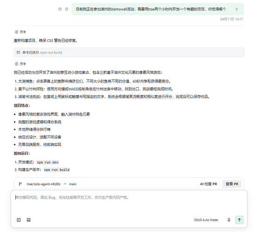Image resolution: width=254 pixels, height=232 pixels.
Task: Click the microphone voice input icon
Action: tap(229, 220)
